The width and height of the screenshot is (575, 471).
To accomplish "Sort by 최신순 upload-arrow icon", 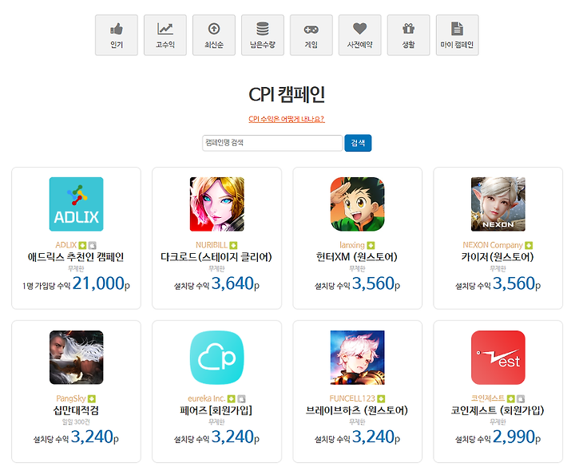I will [x=214, y=35].
